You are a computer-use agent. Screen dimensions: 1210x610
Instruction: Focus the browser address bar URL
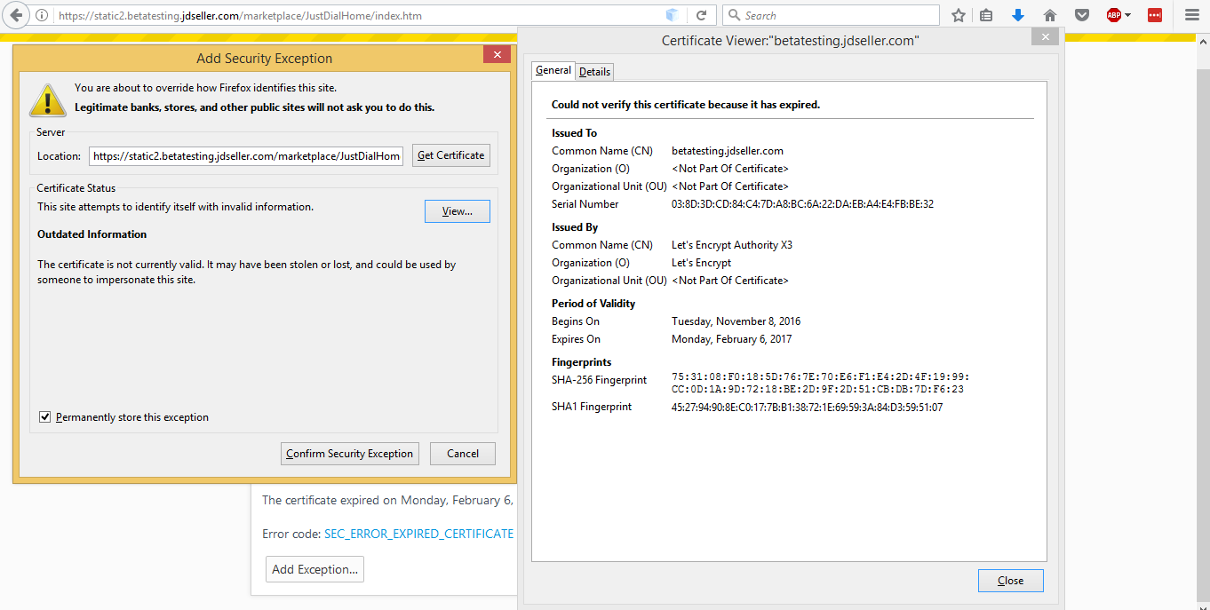click(x=355, y=15)
